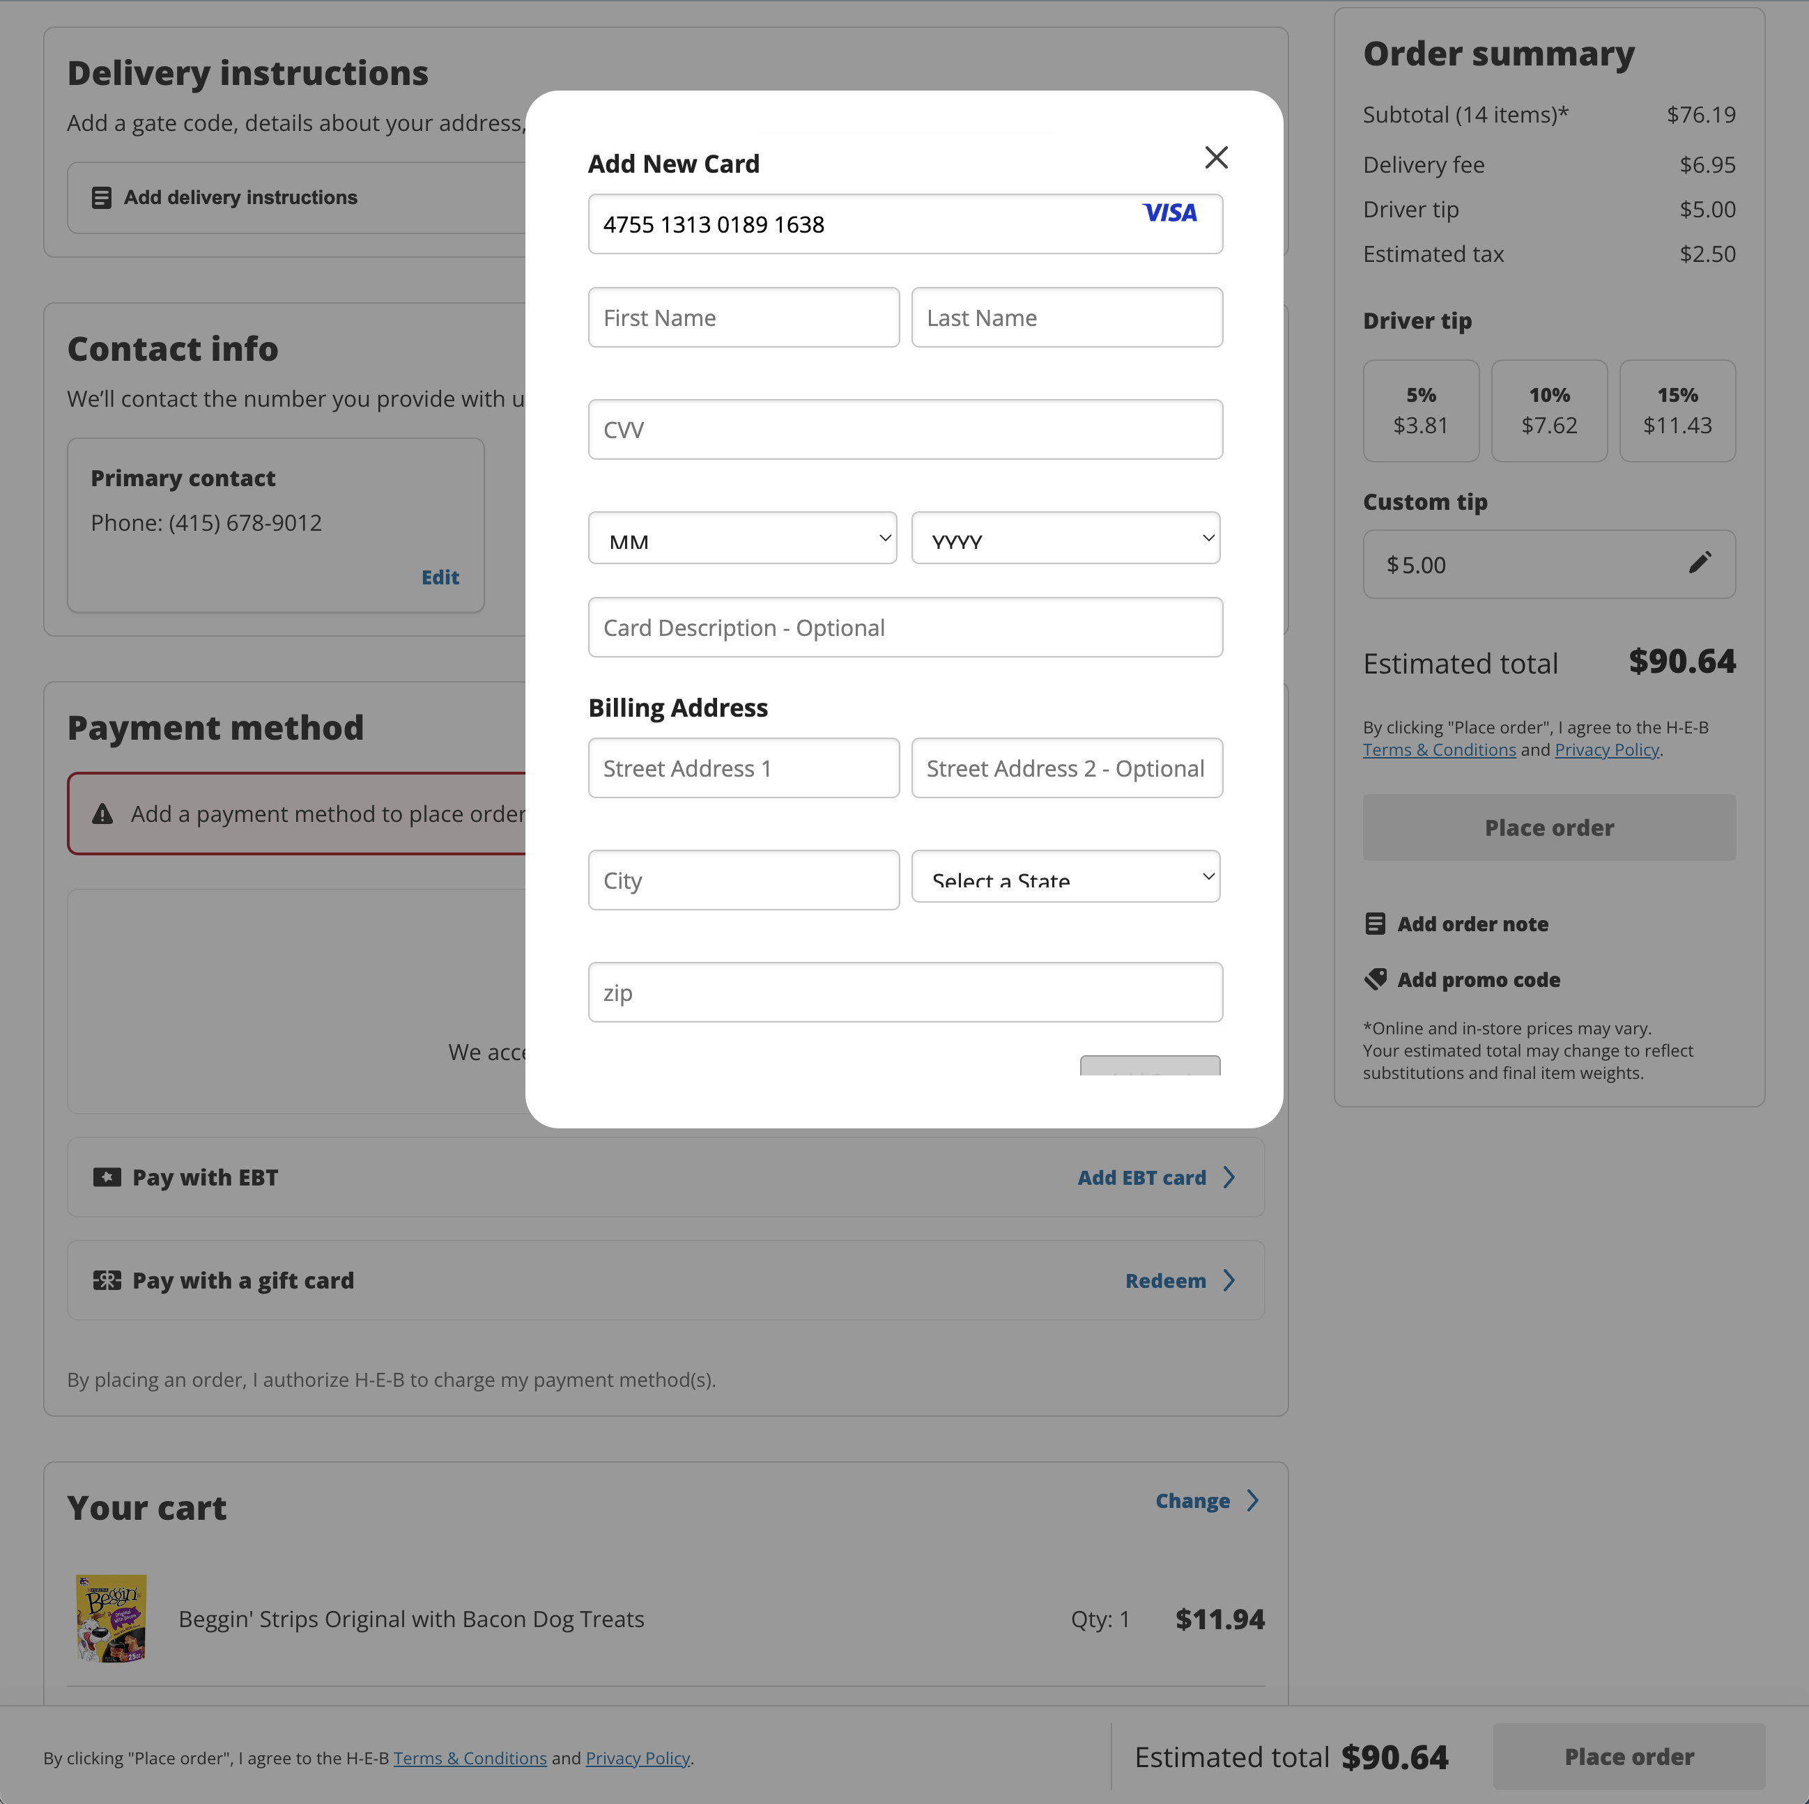The image size is (1809, 1804).
Task: Click Change next to Your cart
Action: 1192,1501
